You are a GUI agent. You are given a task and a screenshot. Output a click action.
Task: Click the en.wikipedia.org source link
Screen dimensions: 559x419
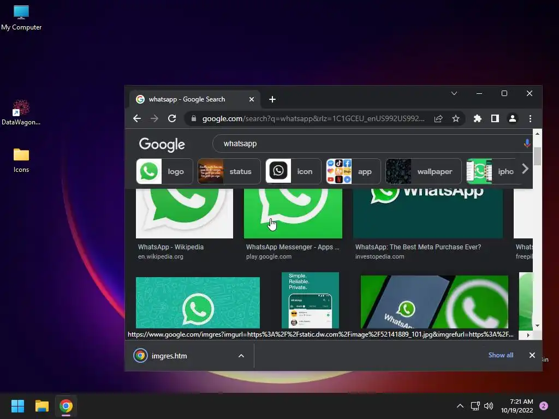(x=160, y=256)
